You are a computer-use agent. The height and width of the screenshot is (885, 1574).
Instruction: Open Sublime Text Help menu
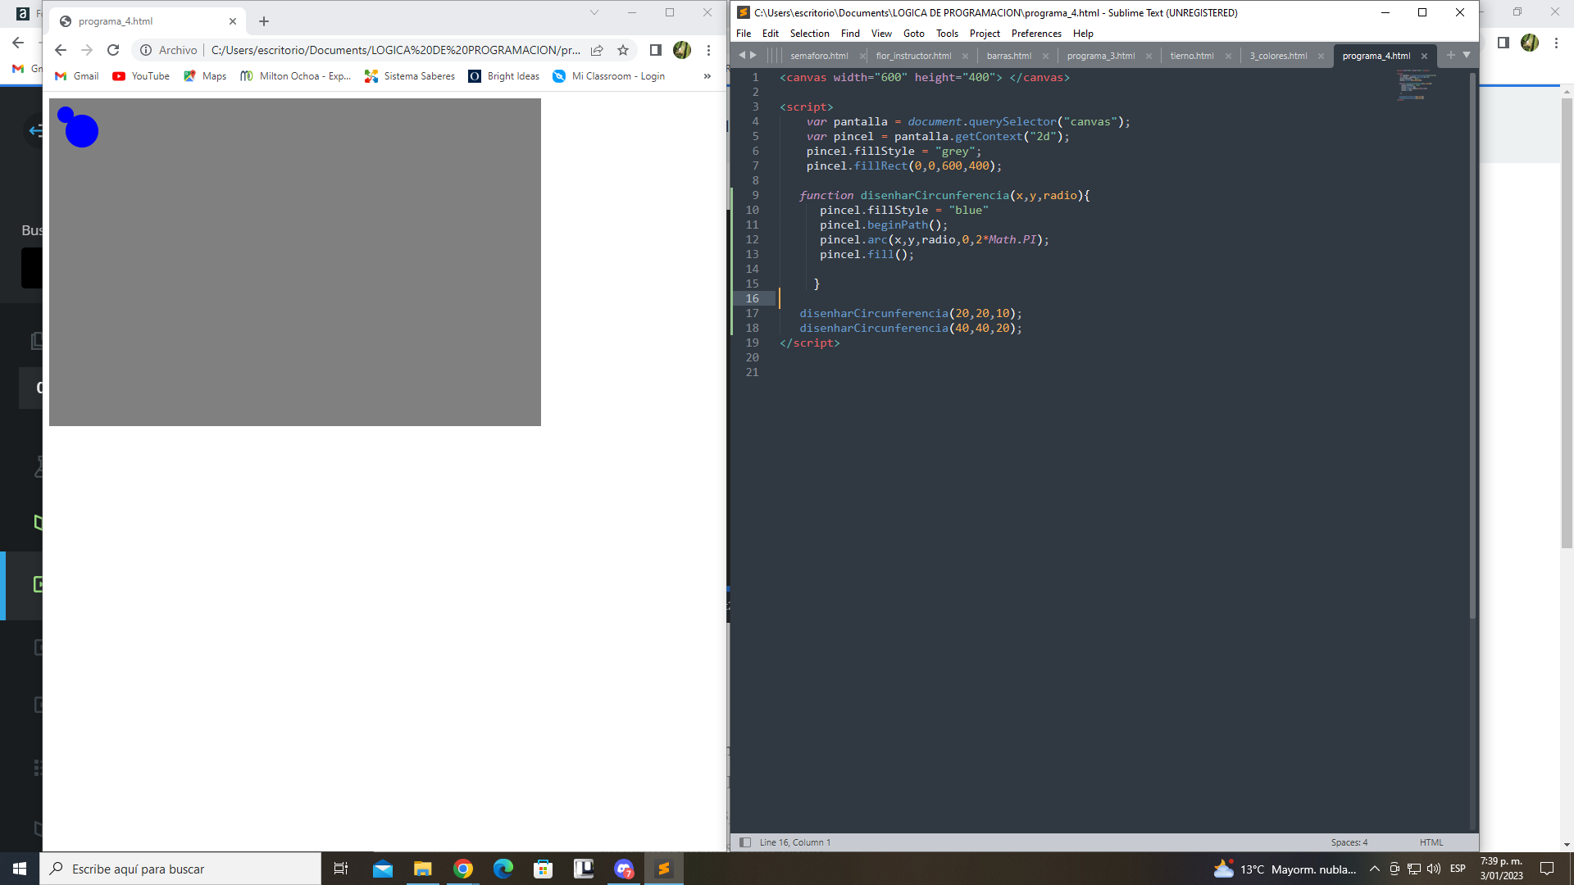pyautogui.click(x=1083, y=34)
